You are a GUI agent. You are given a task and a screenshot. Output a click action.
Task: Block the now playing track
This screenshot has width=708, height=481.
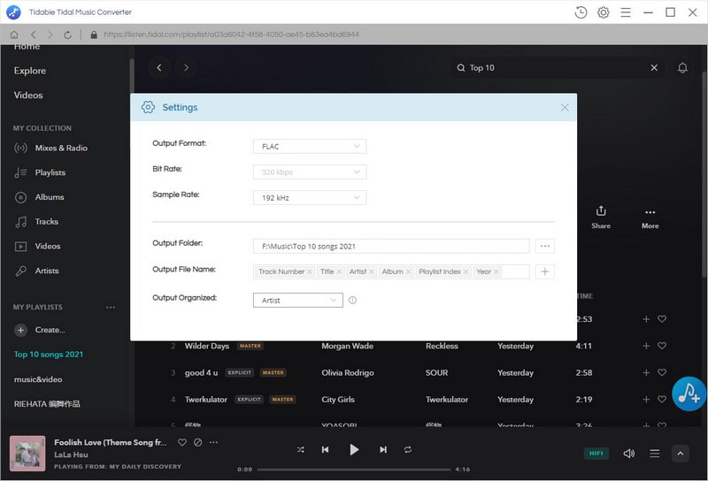click(x=197, y=442)
